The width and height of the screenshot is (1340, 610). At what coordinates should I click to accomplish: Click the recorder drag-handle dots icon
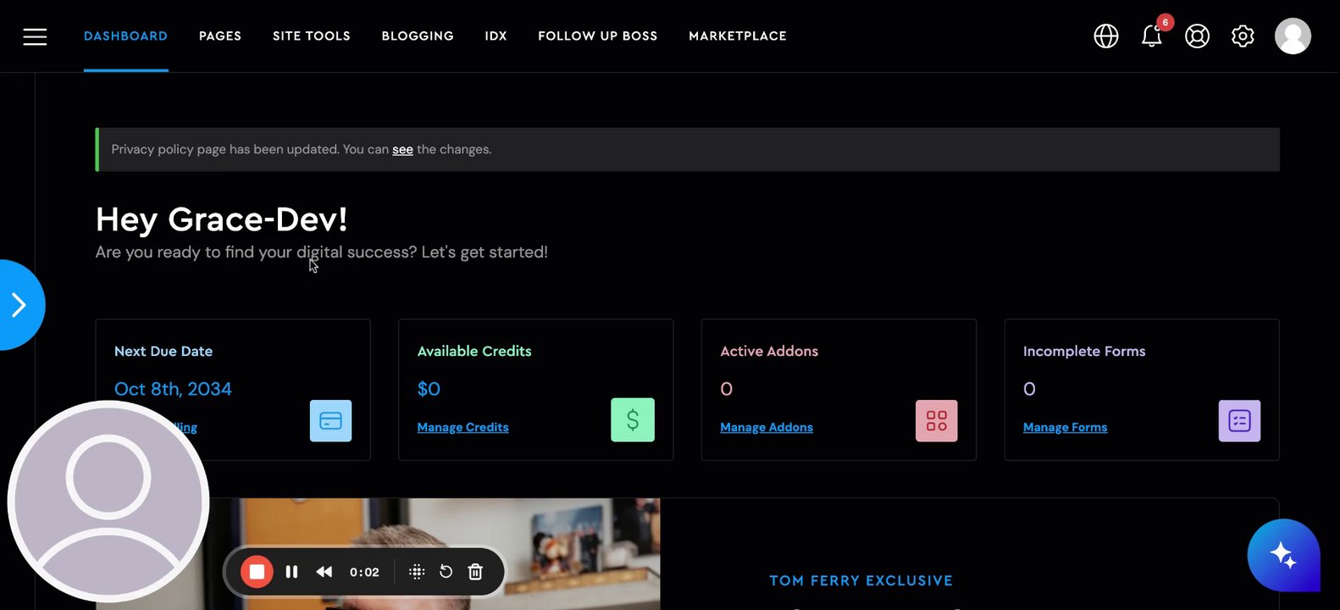(x=417, y=572)
